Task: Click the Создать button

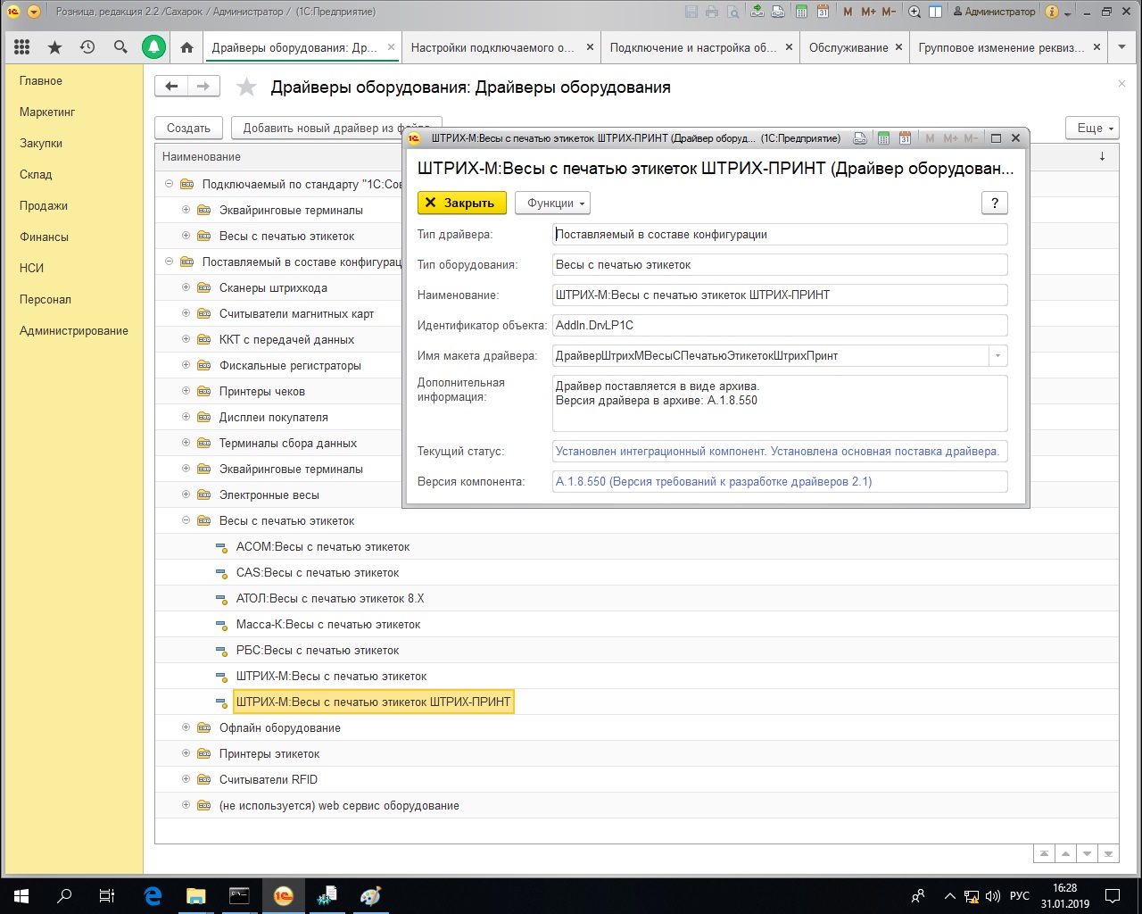Action: coord(188,128)
